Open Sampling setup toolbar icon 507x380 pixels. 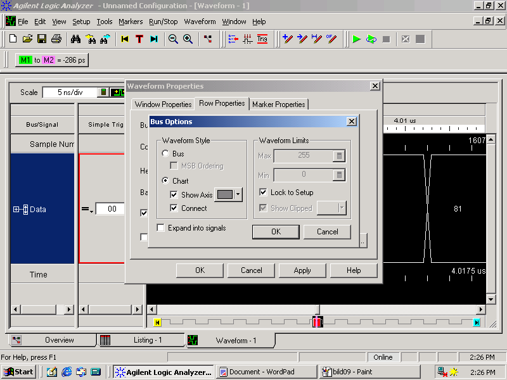pyautogui.click(x=248, y=39)
